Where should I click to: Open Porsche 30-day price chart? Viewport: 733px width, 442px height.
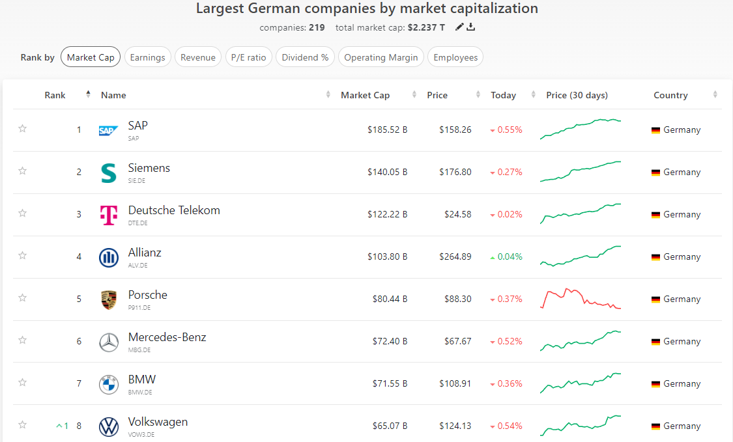[x=581, y=299]
